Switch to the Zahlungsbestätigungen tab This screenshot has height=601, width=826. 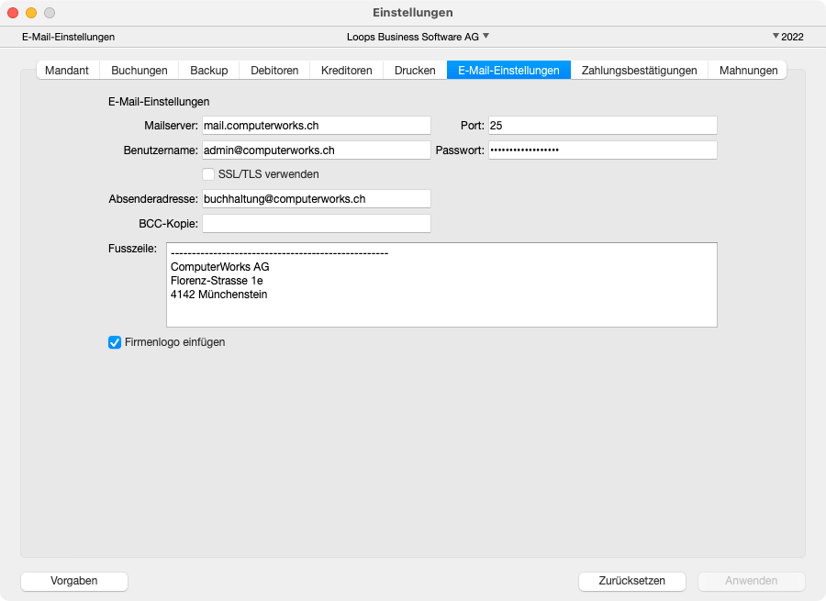(x=639, y=70)
